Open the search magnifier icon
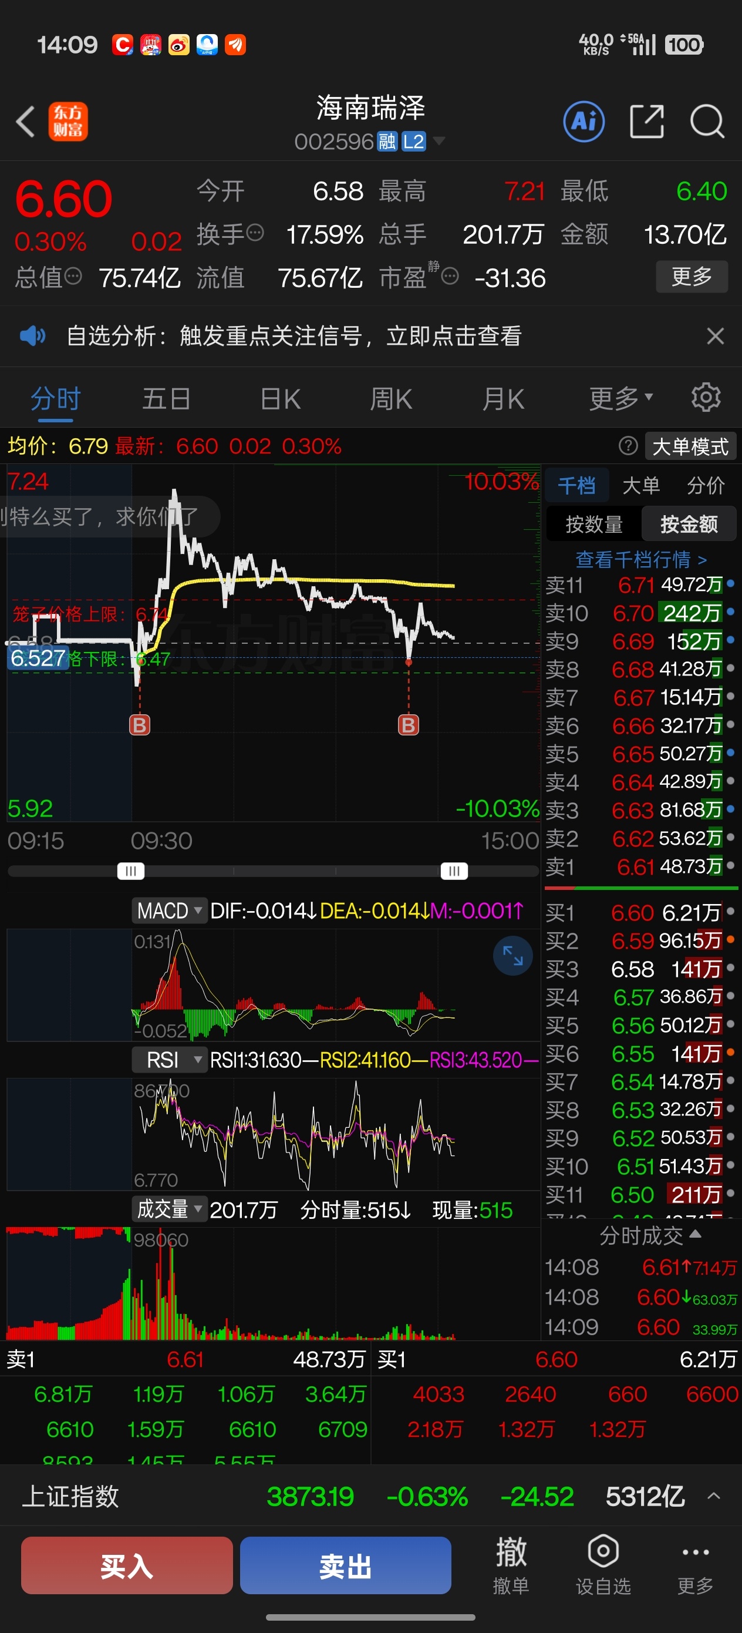This screenshot has width=742, height=1633. pos(707,121)
